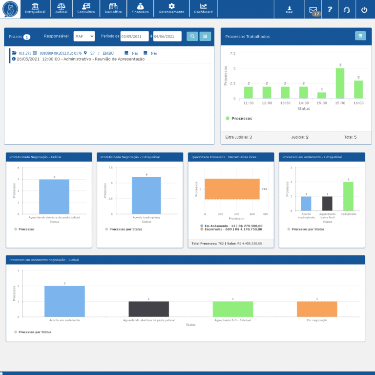The width and height of the screenshot is (375, 375).
Task: Open the help question mark icon
Action: (x=330, y=9)
